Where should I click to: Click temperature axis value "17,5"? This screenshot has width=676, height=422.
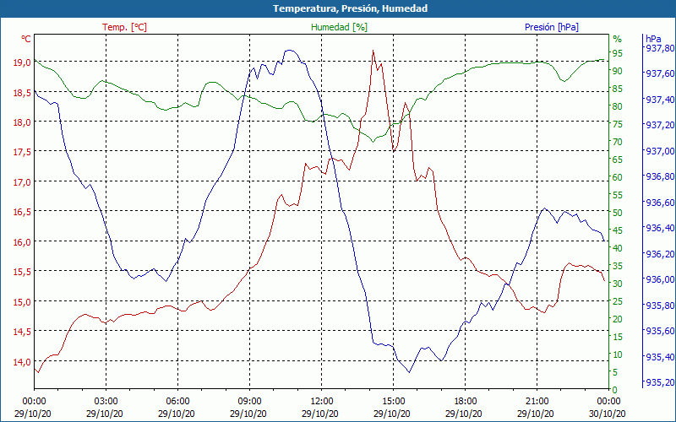pos(22,152)
